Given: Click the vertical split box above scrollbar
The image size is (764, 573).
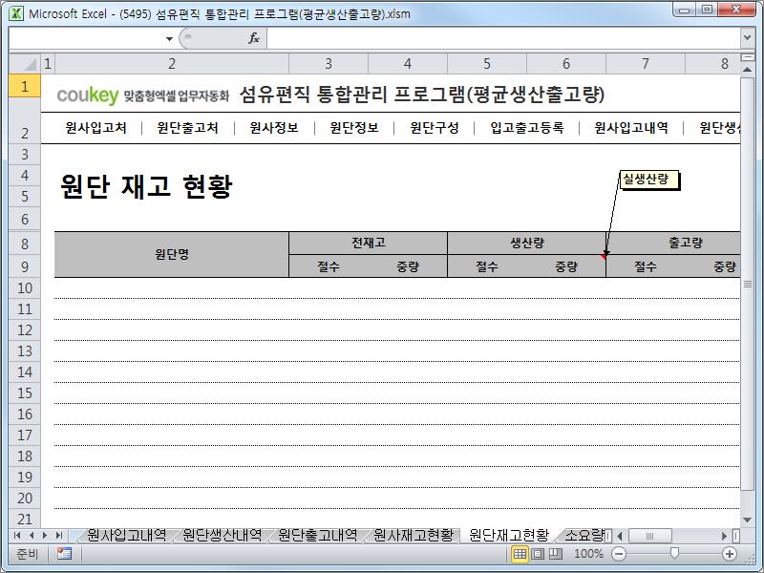Looking at the screenshot, I should (x=747, y=57).
